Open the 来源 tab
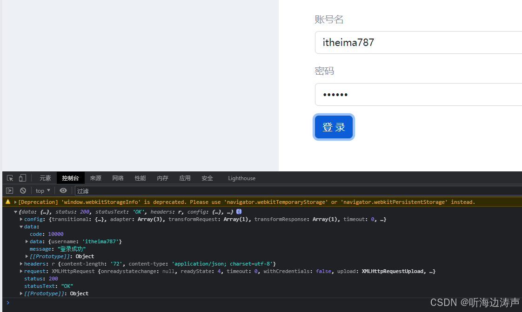Viewport: 522px width, 312px height. click(x=95, y=178)
